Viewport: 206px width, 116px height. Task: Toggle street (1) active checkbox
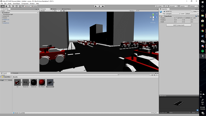point(164,12)
